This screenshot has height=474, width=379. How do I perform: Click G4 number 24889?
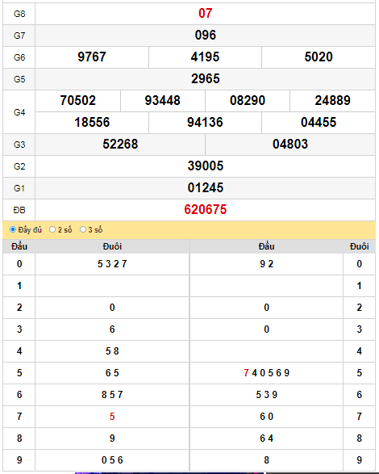[332, 100]
